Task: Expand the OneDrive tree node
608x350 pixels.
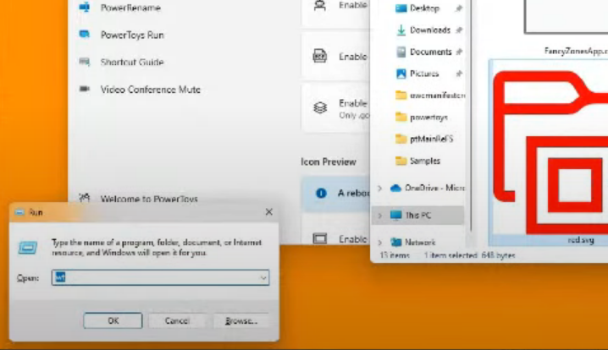Action: tap(380, 189)
